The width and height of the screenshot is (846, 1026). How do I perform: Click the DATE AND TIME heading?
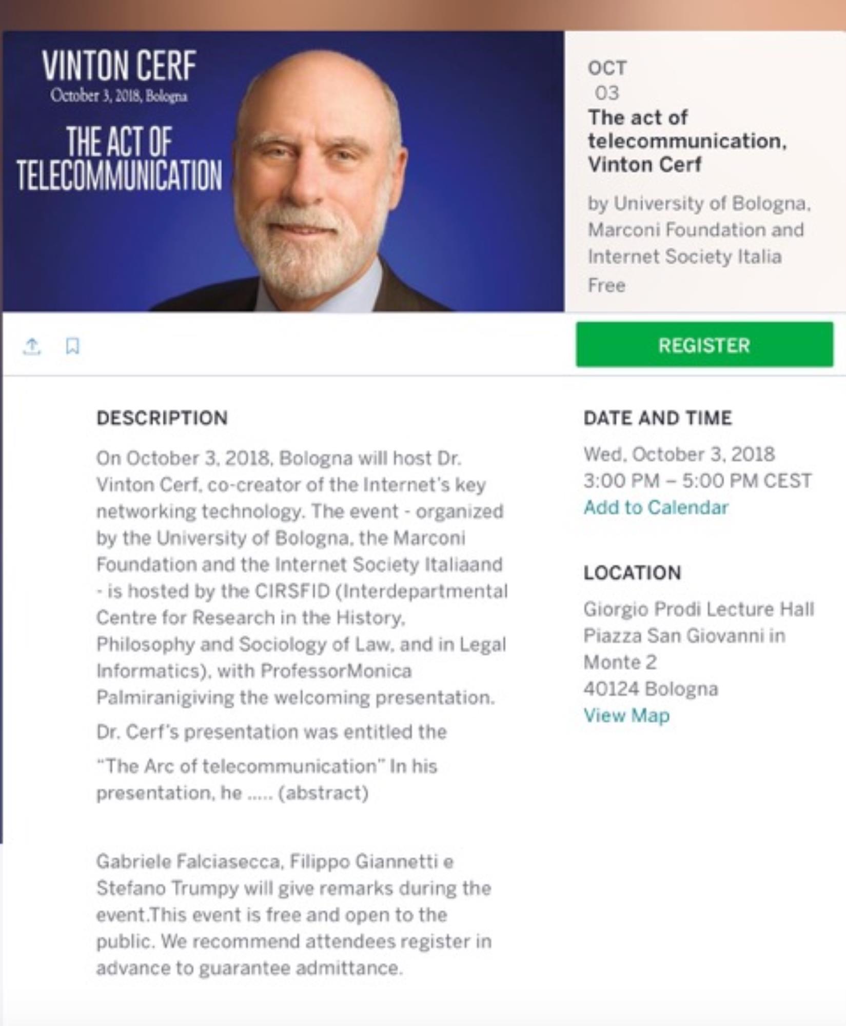click(x=658, y=418)
